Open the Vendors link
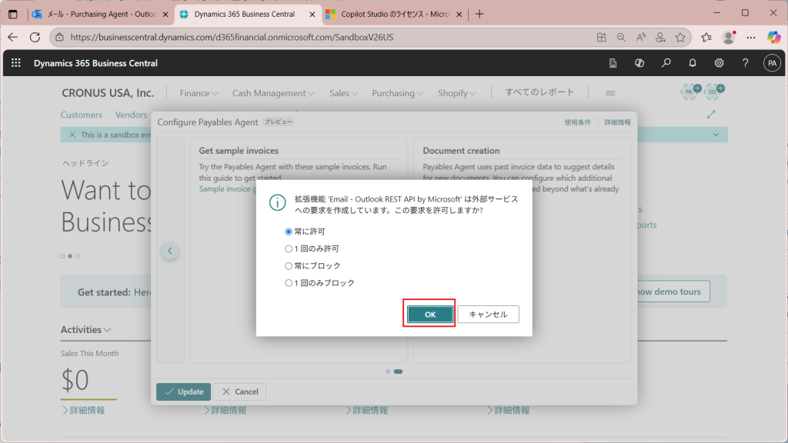The height and width of the screenshot is (443, 788). (131, 115)
